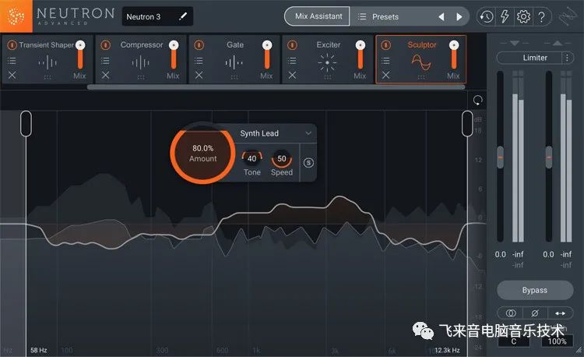Open Sculptor module preset list icon
The image size is (584, 357).
pos(386,60)
